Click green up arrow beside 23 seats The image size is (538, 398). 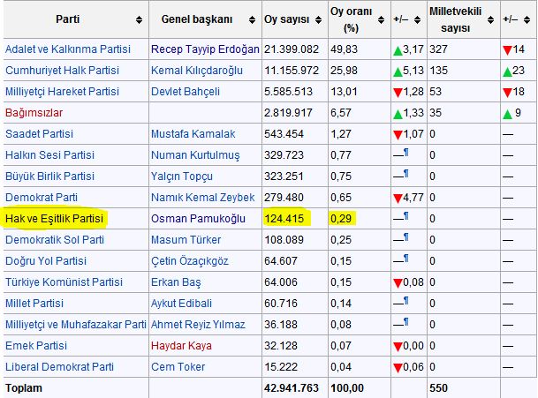(x=507, y=71)
